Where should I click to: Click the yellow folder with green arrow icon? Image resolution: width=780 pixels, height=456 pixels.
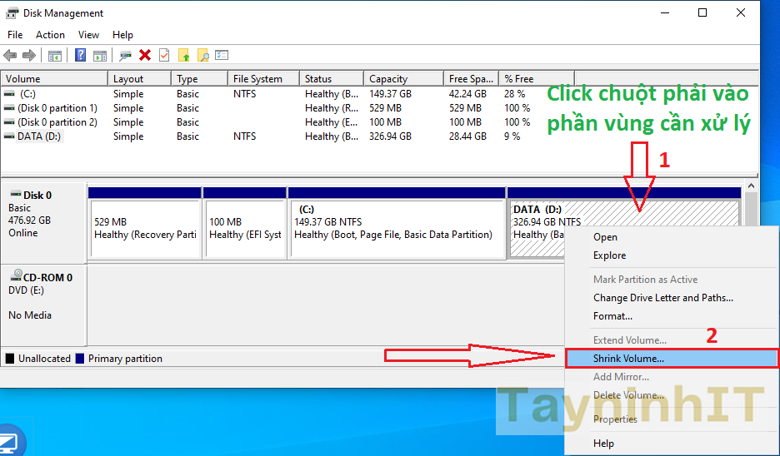coord(183,56)
